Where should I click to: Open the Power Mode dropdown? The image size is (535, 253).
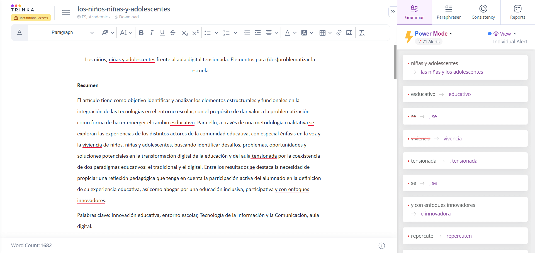[434, 34]
